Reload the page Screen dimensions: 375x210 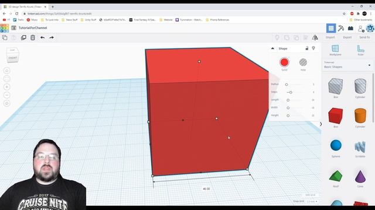pos(17,13)
